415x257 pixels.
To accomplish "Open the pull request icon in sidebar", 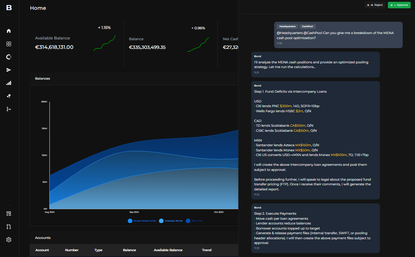I will coord(9,227).
